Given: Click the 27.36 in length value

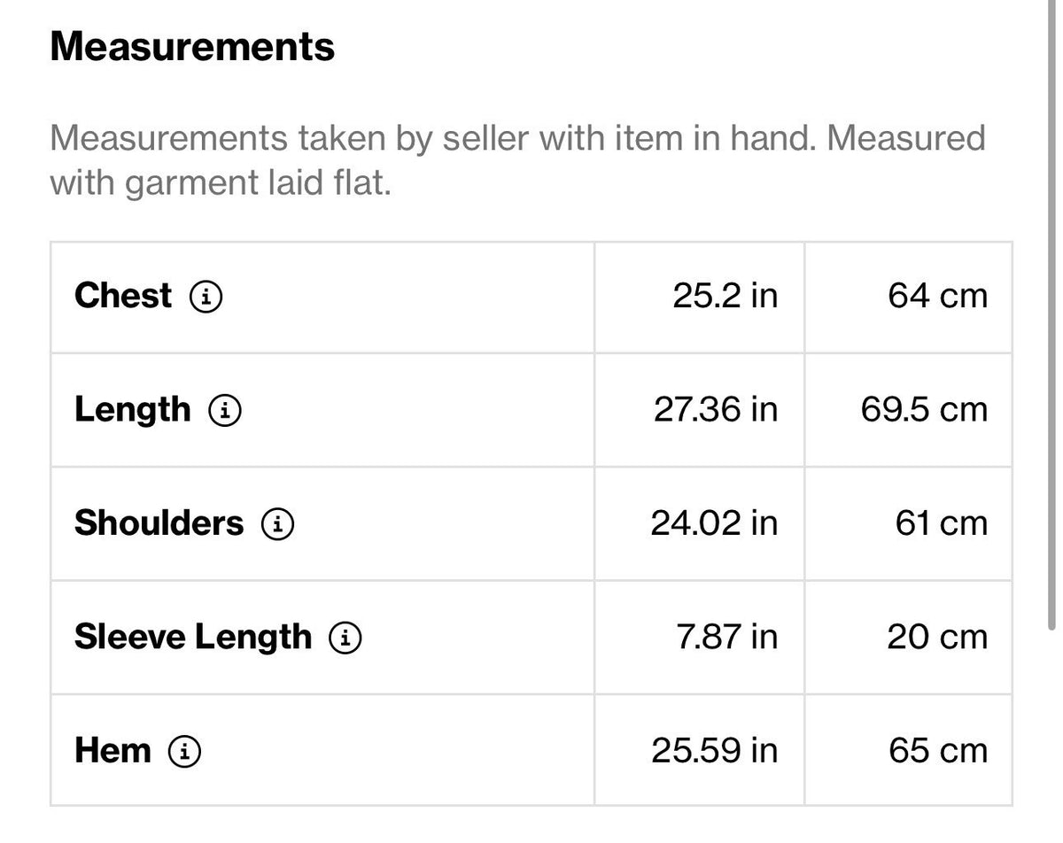Looking at the screenshot, I should click(716, 410).
